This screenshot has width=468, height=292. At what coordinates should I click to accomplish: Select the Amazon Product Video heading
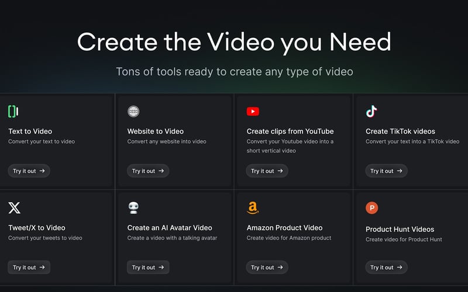tap(284, 228)
